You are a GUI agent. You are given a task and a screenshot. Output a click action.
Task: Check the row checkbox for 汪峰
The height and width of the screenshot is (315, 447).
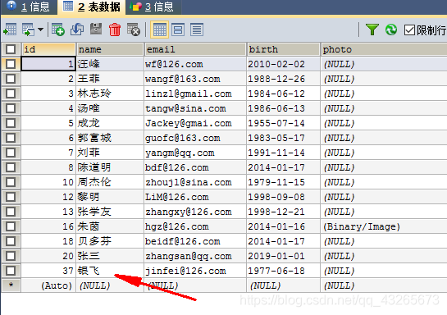pyautogui.click(x=11, y=64)
